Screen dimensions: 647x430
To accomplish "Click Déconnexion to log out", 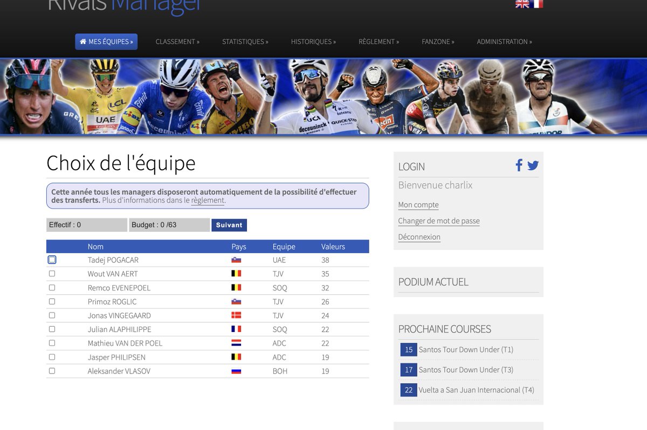I will [x=419, y=237].
